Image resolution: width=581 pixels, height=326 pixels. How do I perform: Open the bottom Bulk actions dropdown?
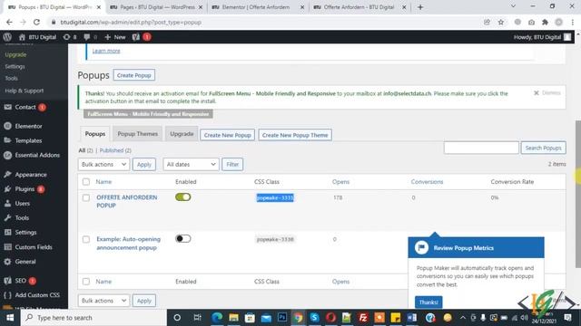click(103, 301)
